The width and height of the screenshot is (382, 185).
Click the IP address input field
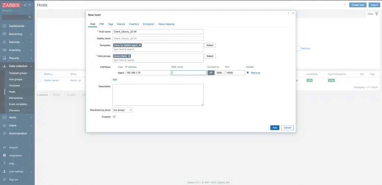pos(148,73)
